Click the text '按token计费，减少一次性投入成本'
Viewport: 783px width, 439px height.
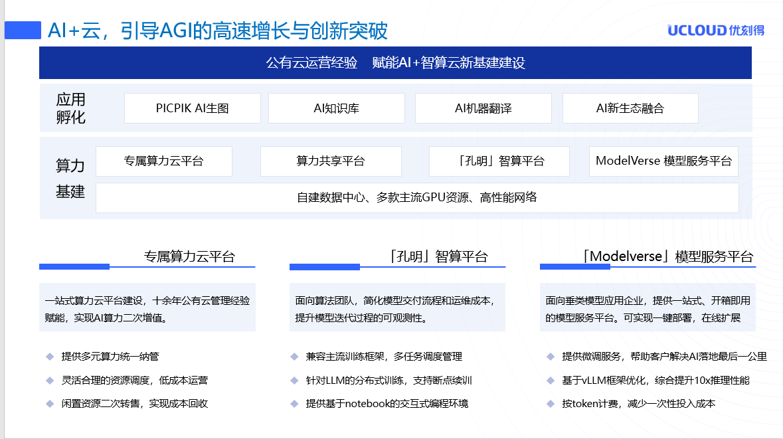(639, 404)
